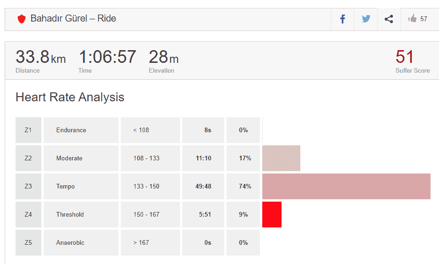Open the share options icon

(x=389, y=19)
